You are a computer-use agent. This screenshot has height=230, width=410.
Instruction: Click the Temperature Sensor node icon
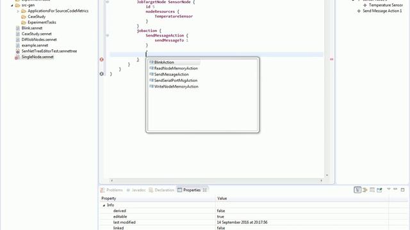coord(365,5)
